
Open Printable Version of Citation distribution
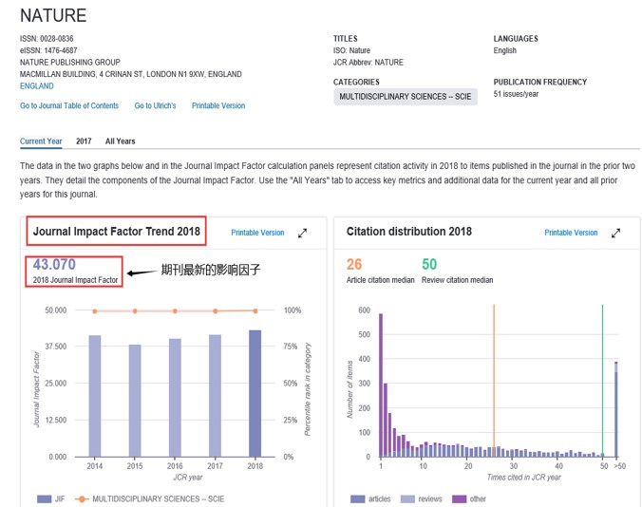(571, 233)
